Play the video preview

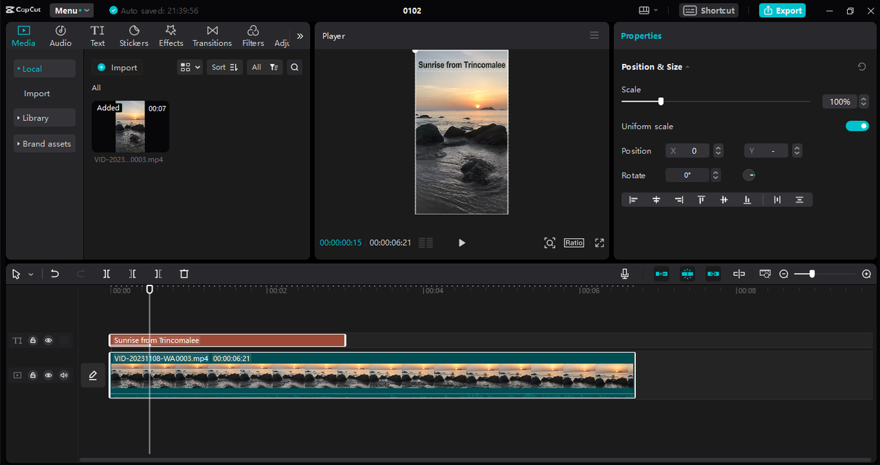click(x=461, y=243)
